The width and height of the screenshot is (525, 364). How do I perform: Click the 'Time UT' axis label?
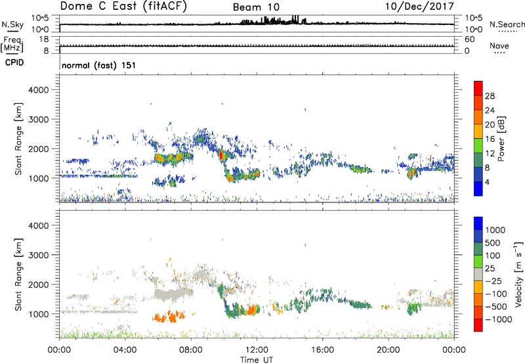pyautogui.click(x=257, y=360)
